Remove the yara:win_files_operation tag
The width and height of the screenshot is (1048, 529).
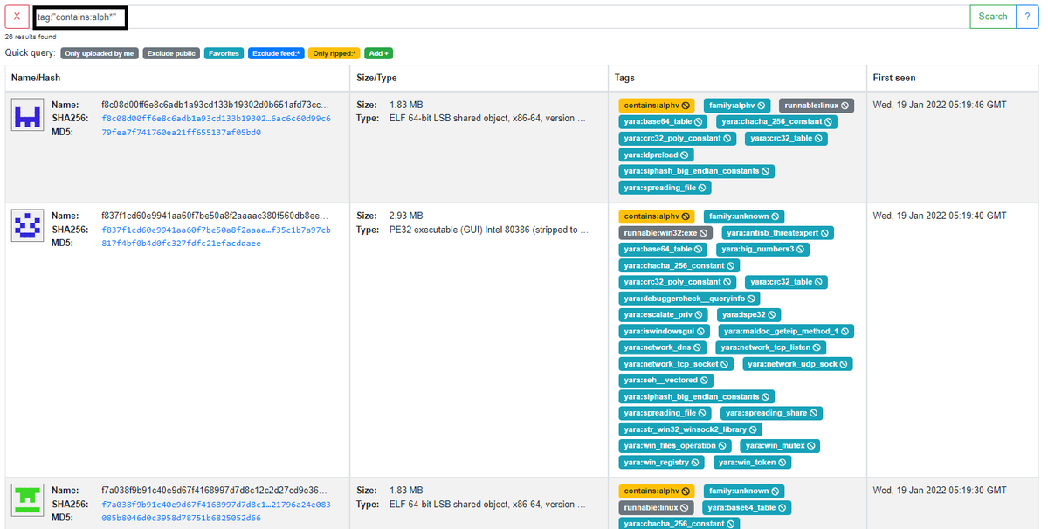pos(724,446)
